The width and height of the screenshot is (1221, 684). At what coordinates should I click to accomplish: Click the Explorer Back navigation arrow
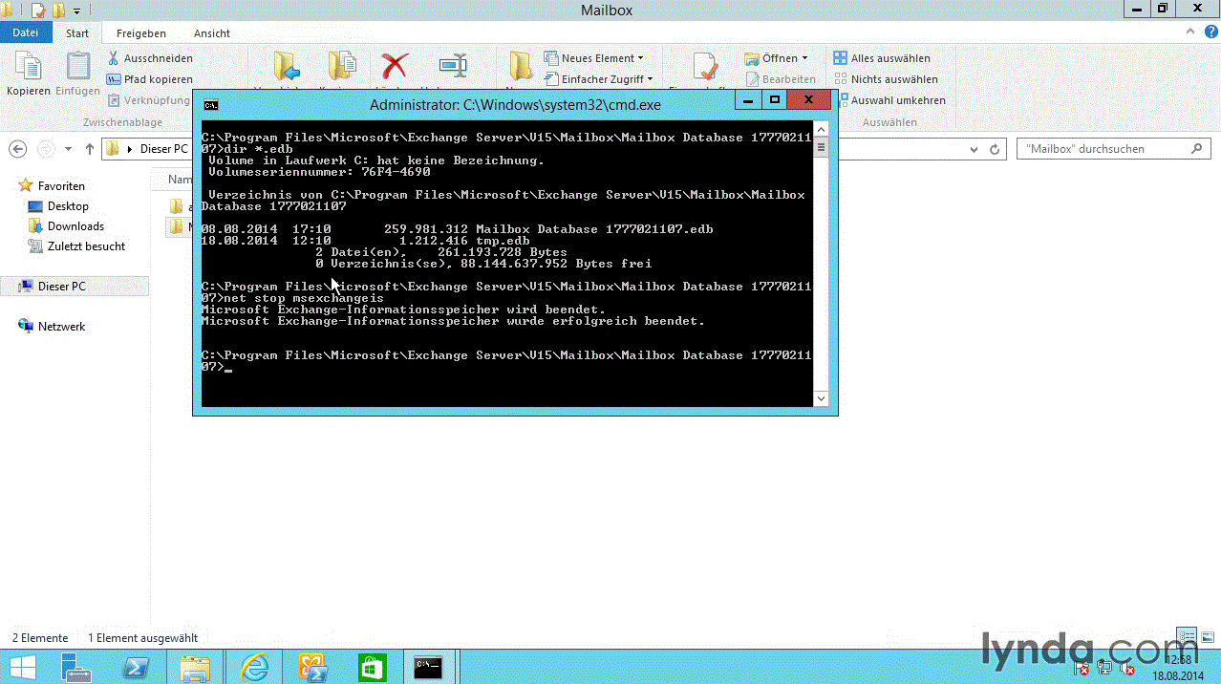click(x=17, y=149)
